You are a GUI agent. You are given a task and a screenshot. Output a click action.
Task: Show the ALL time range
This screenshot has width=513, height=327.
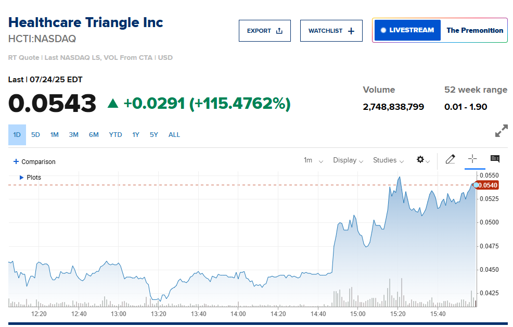174,135
